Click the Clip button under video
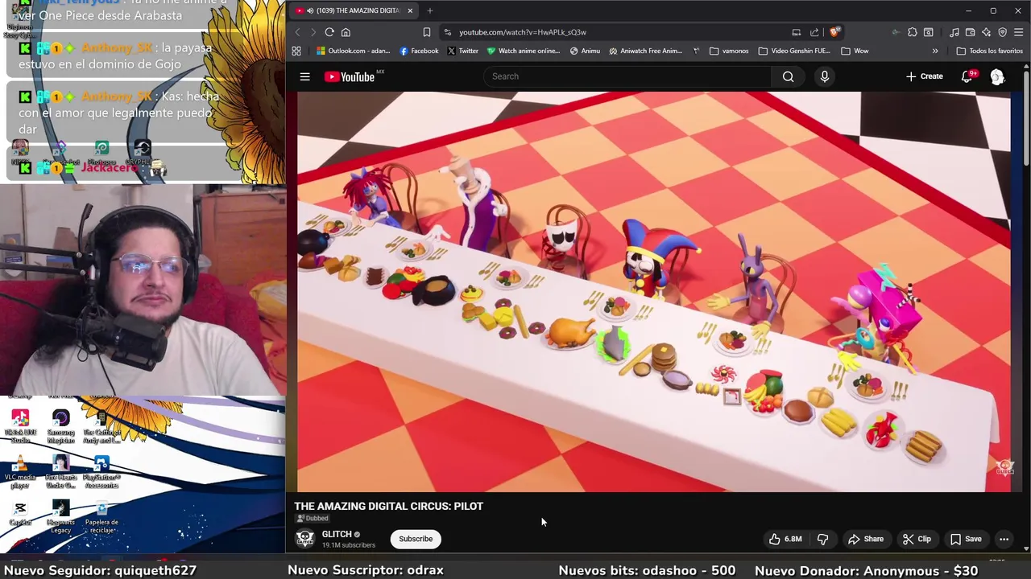The width and height of the screenshot is (1031, 579). coord(917,539)
